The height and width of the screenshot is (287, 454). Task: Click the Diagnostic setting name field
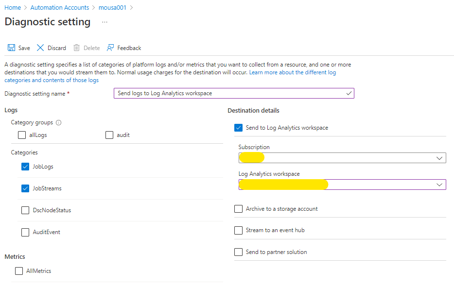[x=233, y=93]
